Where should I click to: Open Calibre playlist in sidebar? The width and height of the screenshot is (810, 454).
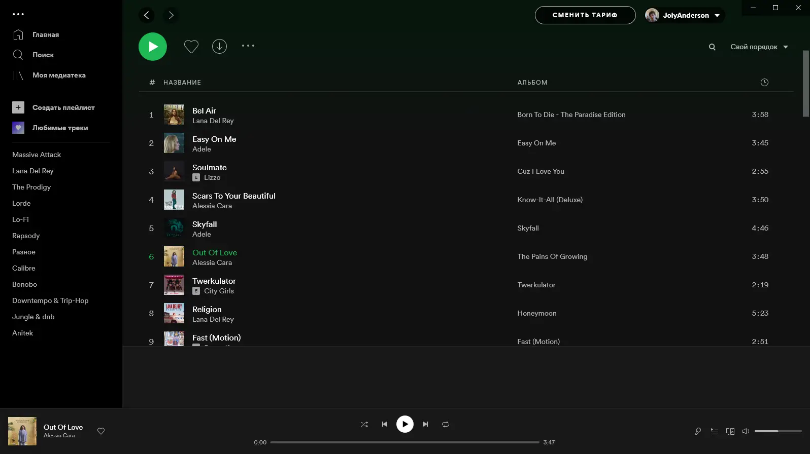[x=24, y=268]
